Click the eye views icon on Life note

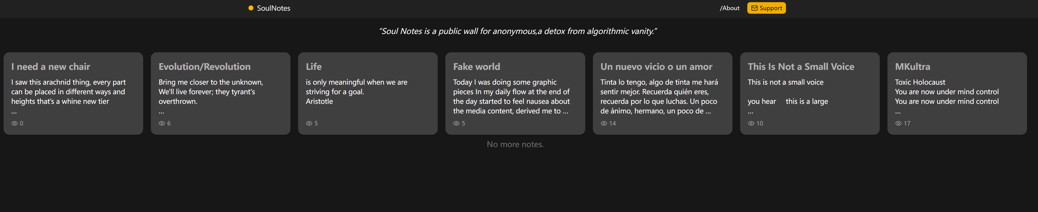coord(309,124)
